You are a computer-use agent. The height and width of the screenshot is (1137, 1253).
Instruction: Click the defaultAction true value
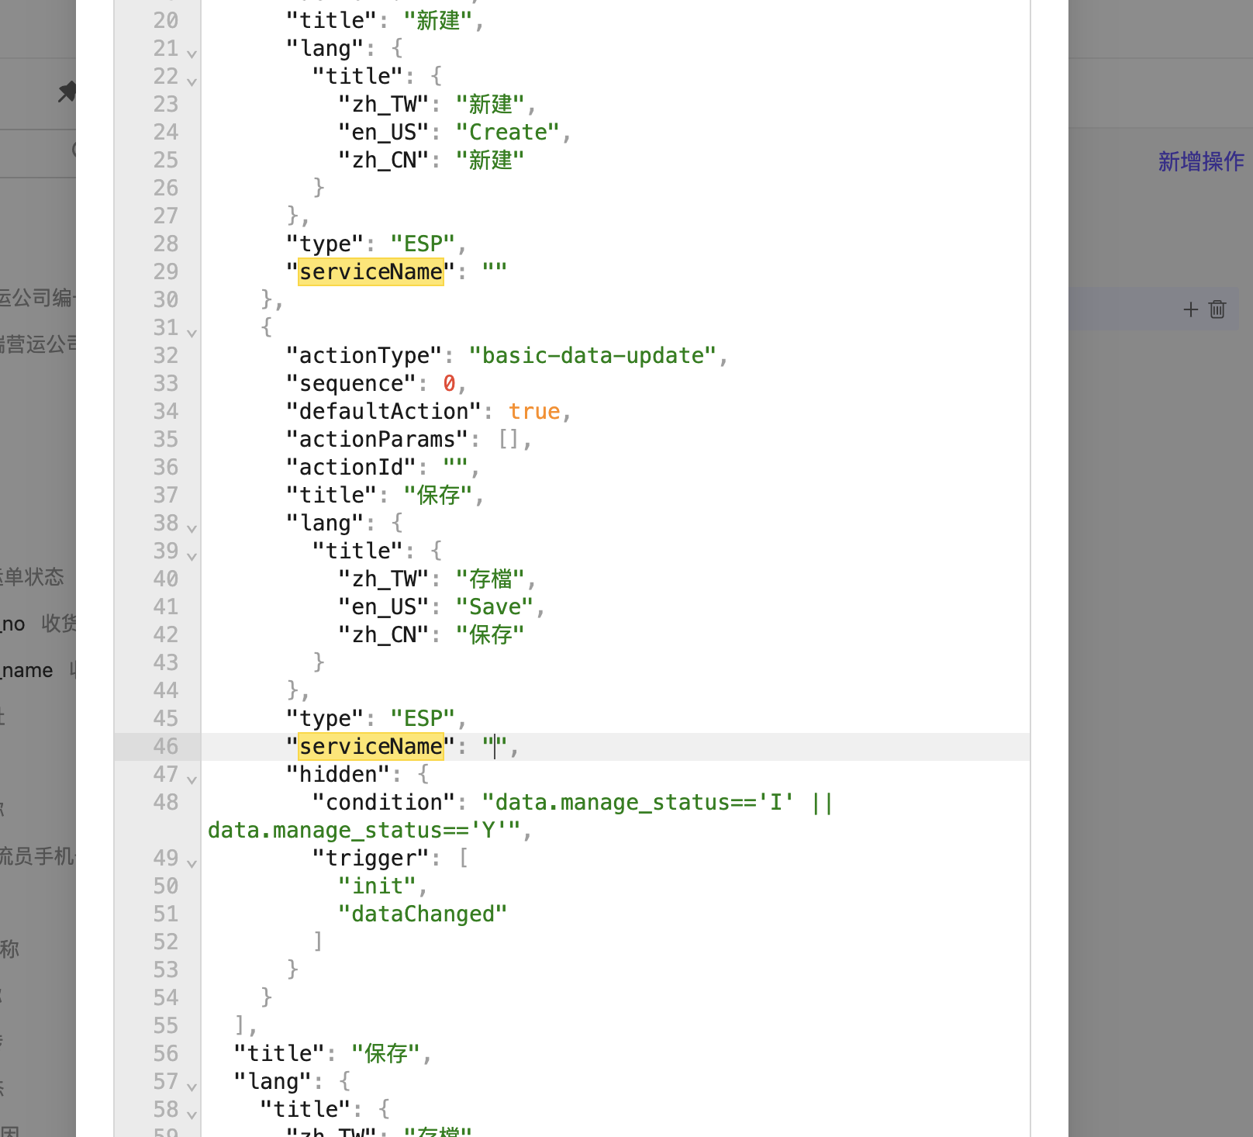pyautogui.click(x=533, y=411)
